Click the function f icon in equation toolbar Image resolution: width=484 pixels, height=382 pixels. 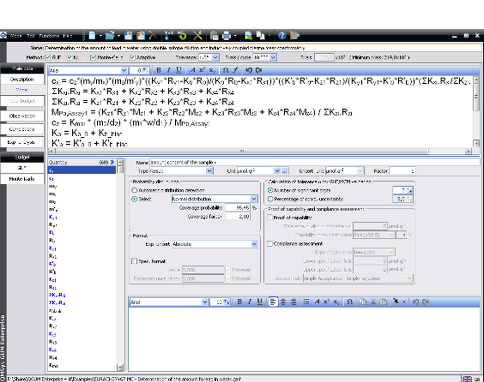tap(235, 70)
